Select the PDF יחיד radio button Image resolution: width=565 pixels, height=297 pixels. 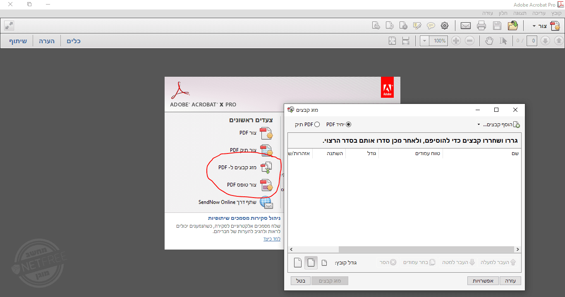tap(348, 124)
